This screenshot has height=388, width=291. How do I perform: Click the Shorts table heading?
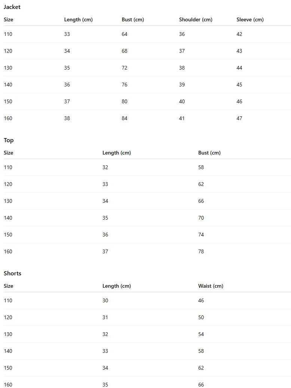pyautogui.click(x=12, y=274)
